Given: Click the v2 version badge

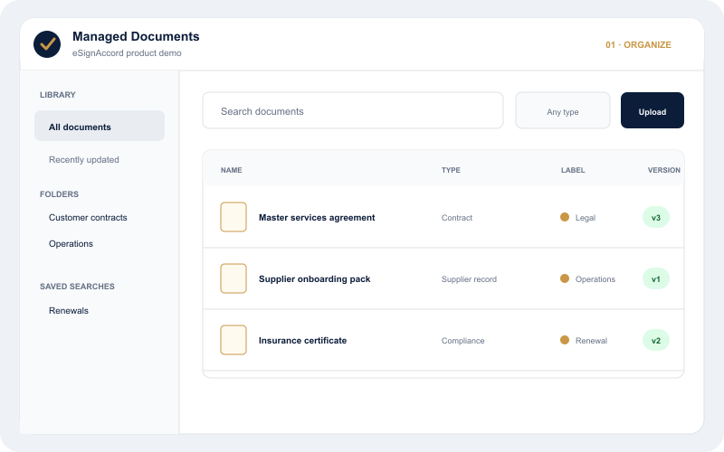Looking at the screenshot, I should (x=655, y=341).
